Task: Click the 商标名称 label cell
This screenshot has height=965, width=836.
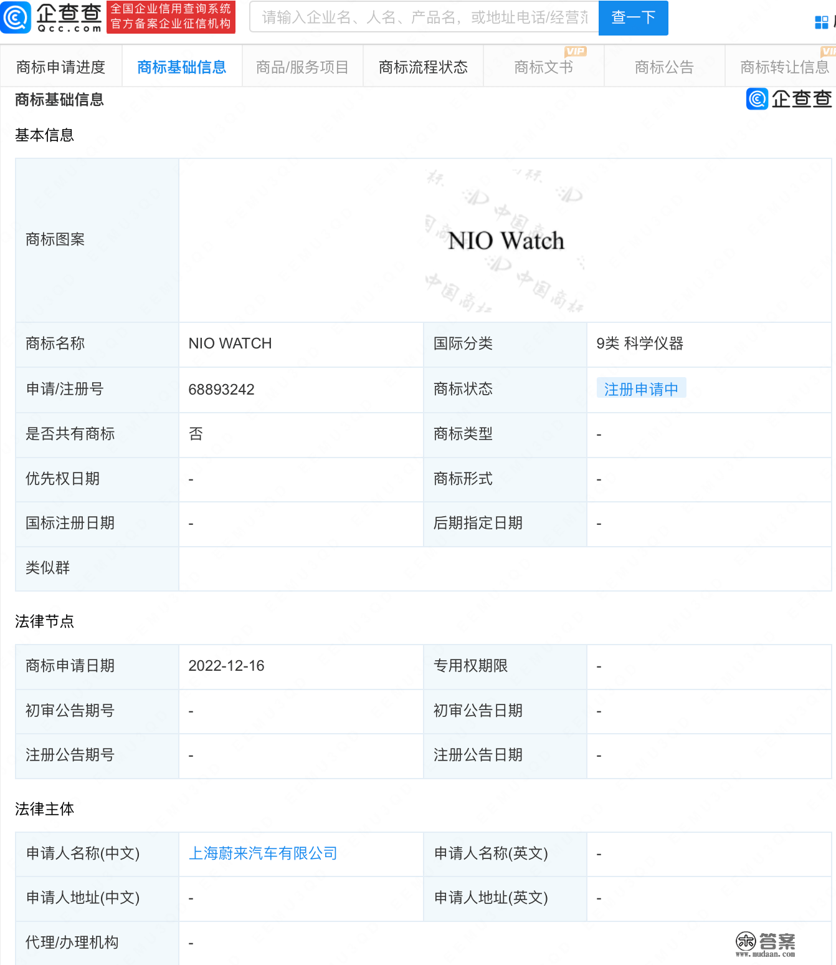Action: 97,344
